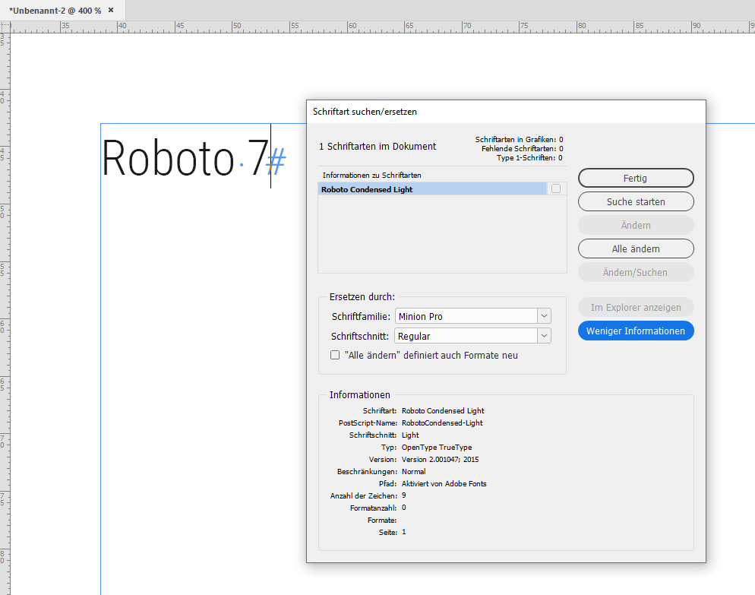
Task: Switch to the "Unbenannt-2" document tab
Action: [53, 11]
